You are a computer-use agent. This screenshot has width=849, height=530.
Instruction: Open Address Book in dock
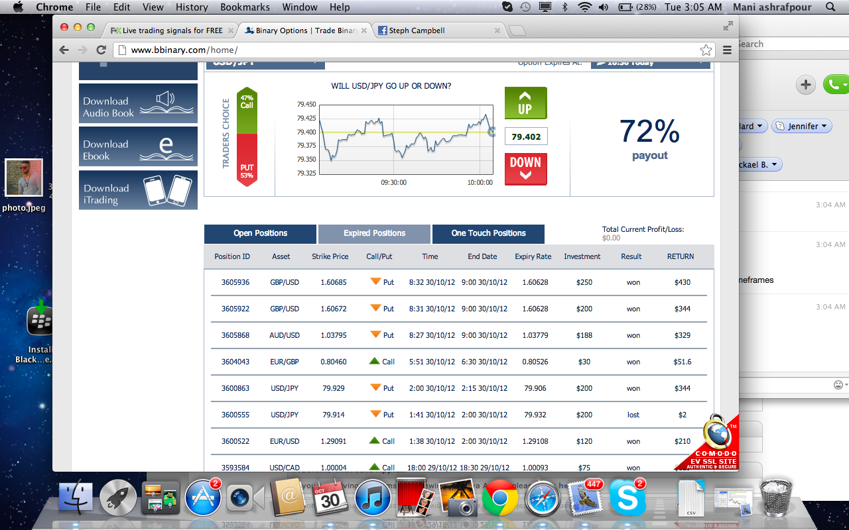(288, 498)
